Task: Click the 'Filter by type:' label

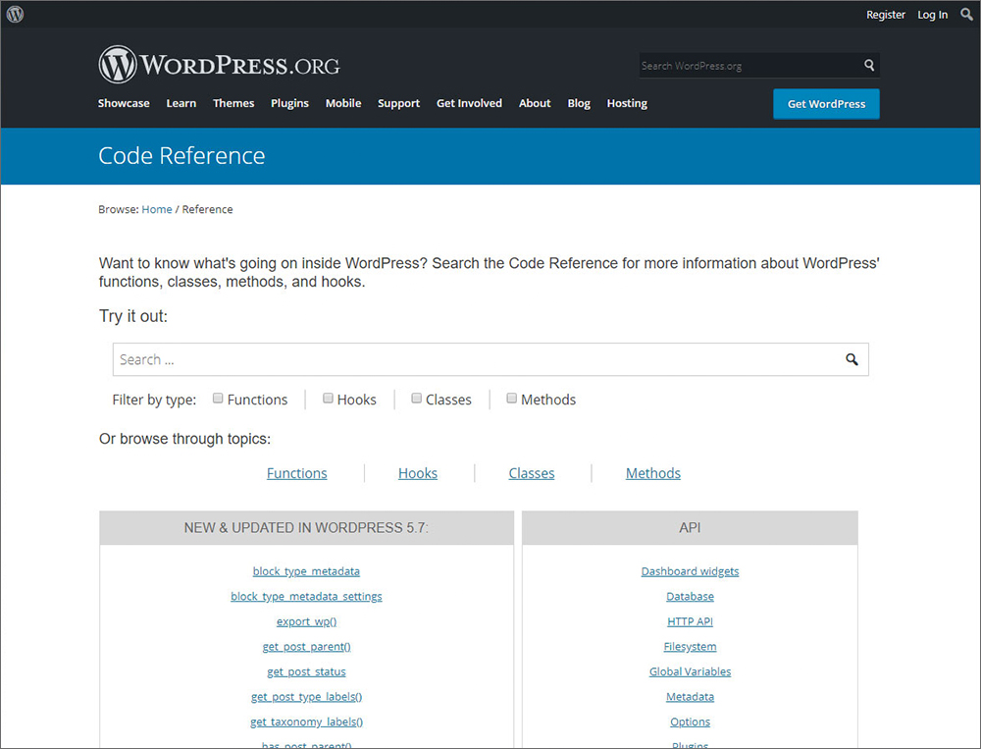Action: click(x=154, y=400)
